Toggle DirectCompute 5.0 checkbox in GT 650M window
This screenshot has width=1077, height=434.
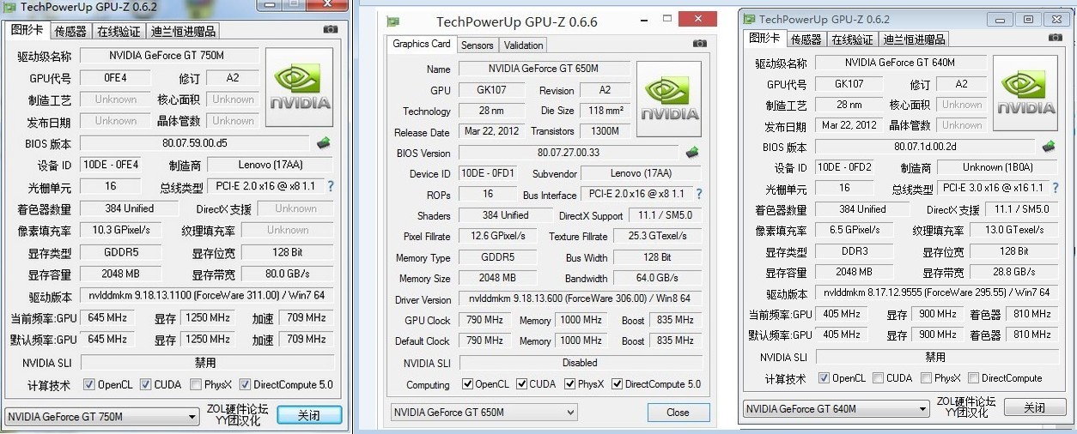pyautogui.click(x=617, y=384)
